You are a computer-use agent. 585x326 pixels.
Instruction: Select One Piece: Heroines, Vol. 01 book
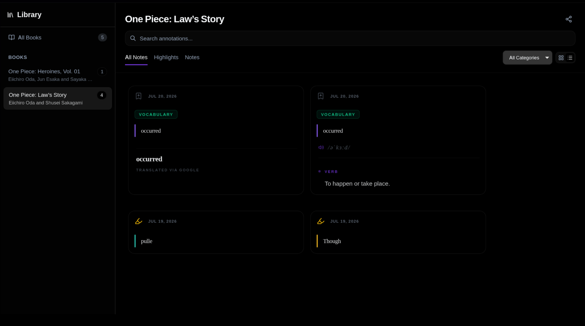pyautogui.click(x=58, y=75)
